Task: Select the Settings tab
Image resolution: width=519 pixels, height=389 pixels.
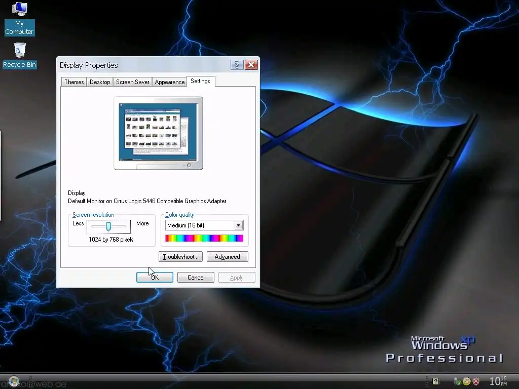Action: 201,81
